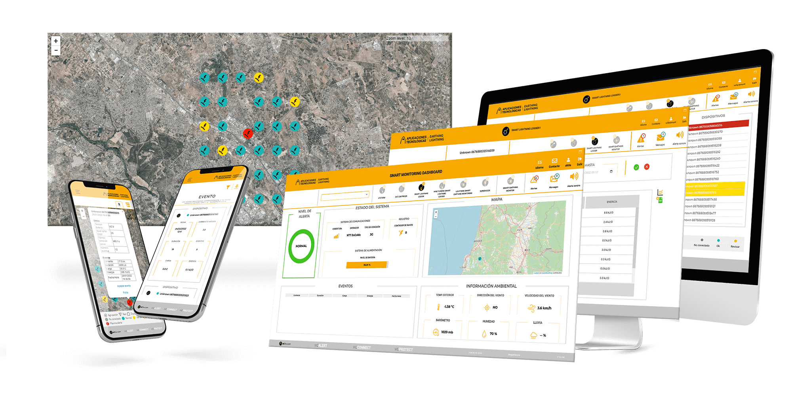
Task: Click the filter funnel icon on right phone
Action: tap(228, 187)
